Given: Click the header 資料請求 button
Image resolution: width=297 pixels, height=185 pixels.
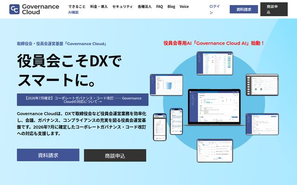Looking at the screenshot, I should 244,9.
